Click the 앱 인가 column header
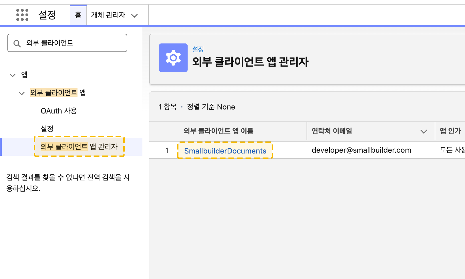The width and height of the screenshot is (465, 279). pyautogui.click(x=450, y=131)
